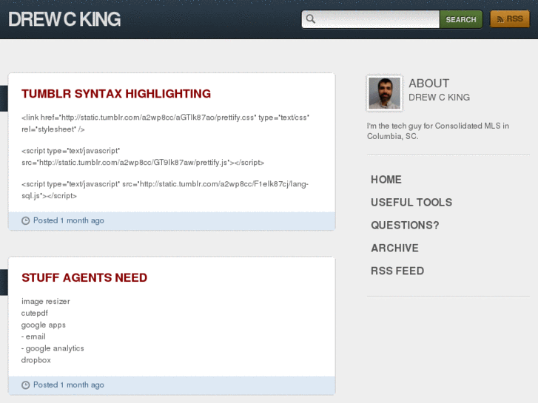538x403 pixels.
Task: Open the Drew C King profile photo
Action: [x=384, y=92]
